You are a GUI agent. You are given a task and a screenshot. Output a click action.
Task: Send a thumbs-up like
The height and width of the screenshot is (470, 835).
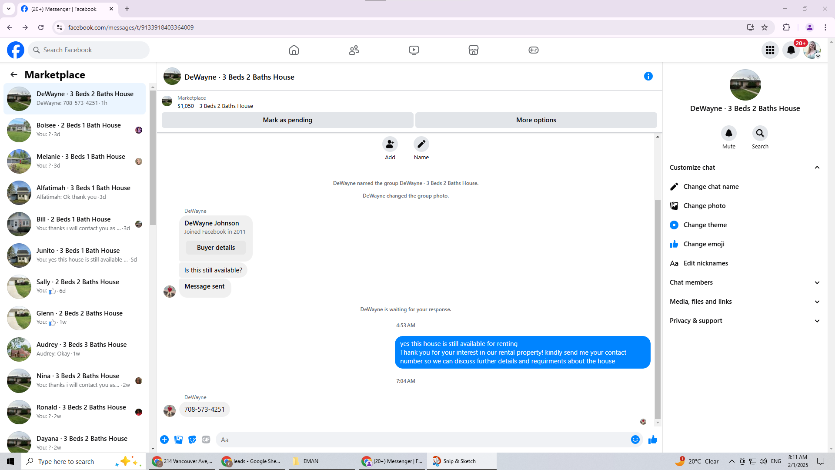click(652, 440)
